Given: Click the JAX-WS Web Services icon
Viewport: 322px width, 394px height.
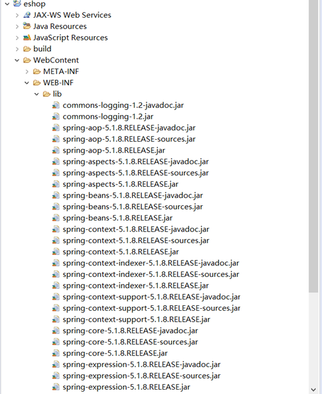Looking at the screenshot, I should point(27,15).
